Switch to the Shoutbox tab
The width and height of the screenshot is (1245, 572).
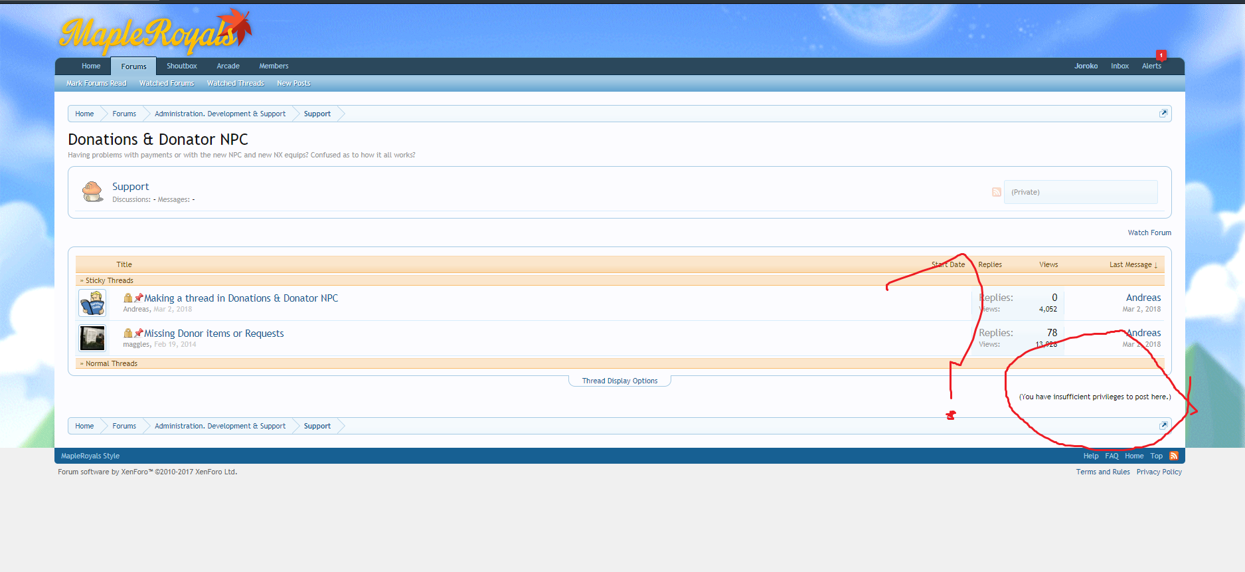click(181, 66)
